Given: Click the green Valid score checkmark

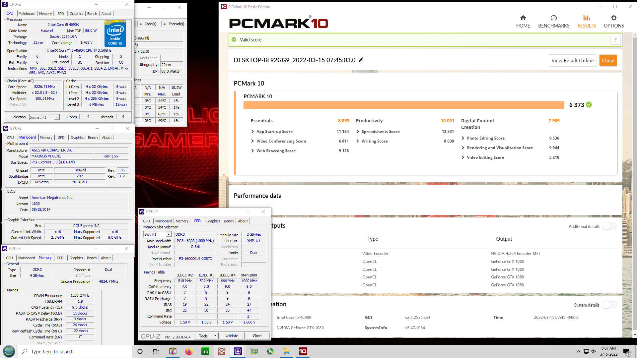Looking at the screenshot, I should click(x=234, y=39).
